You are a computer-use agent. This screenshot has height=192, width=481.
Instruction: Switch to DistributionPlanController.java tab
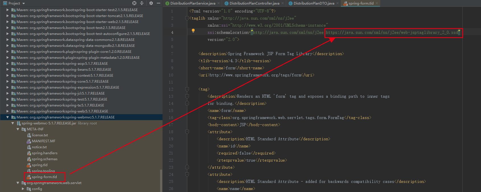coord(254,3)
